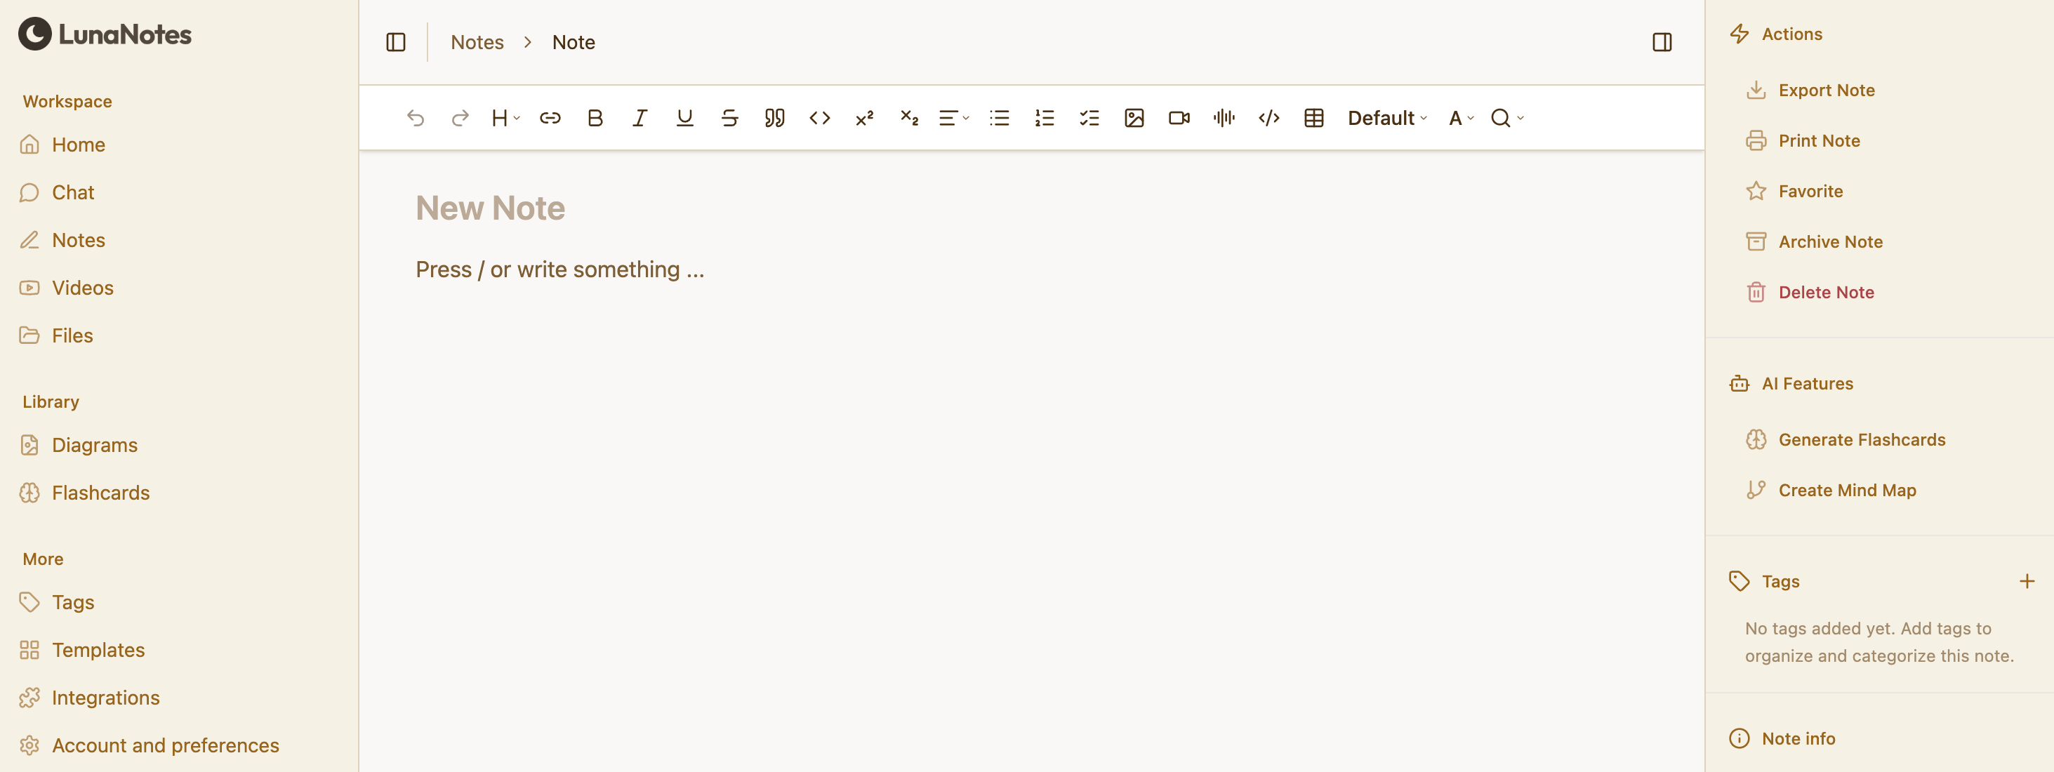This screenshot has height=772, width=2054.
Task: Toggle bold formatting
Action: point(595,118)
